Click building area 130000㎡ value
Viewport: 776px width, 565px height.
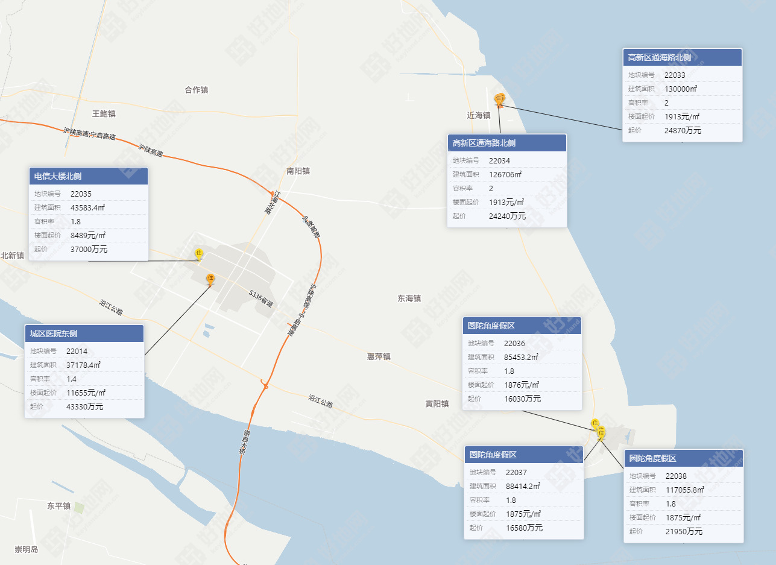click(681, 89)
